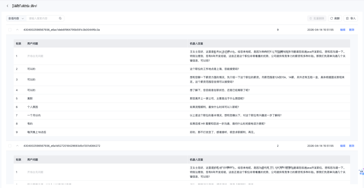Go back using the left arrow icon

pos(8,6)
